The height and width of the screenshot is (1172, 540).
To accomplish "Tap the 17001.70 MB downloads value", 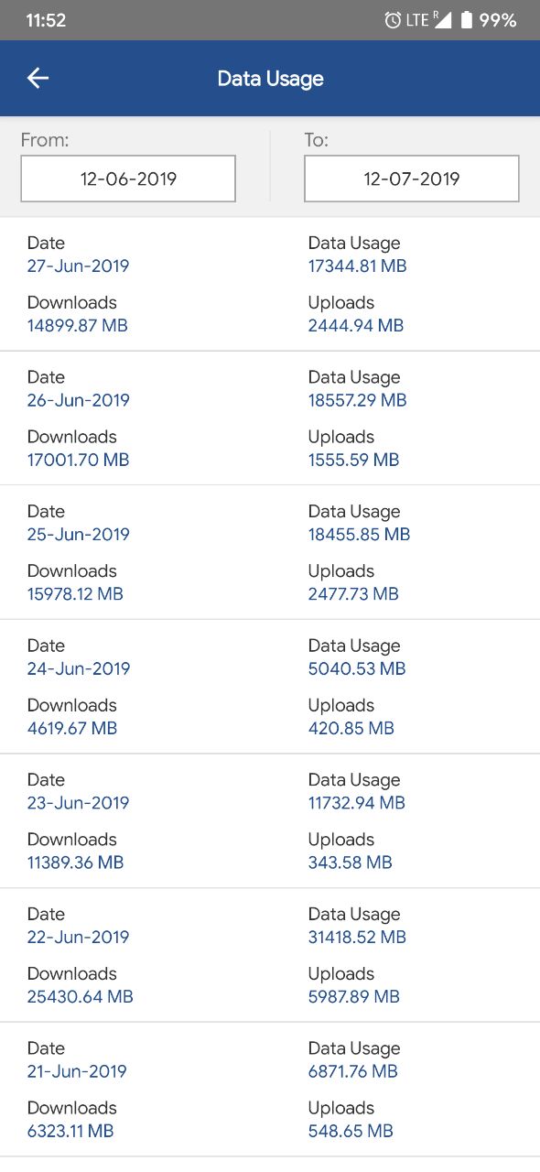I will click(79, 460).
